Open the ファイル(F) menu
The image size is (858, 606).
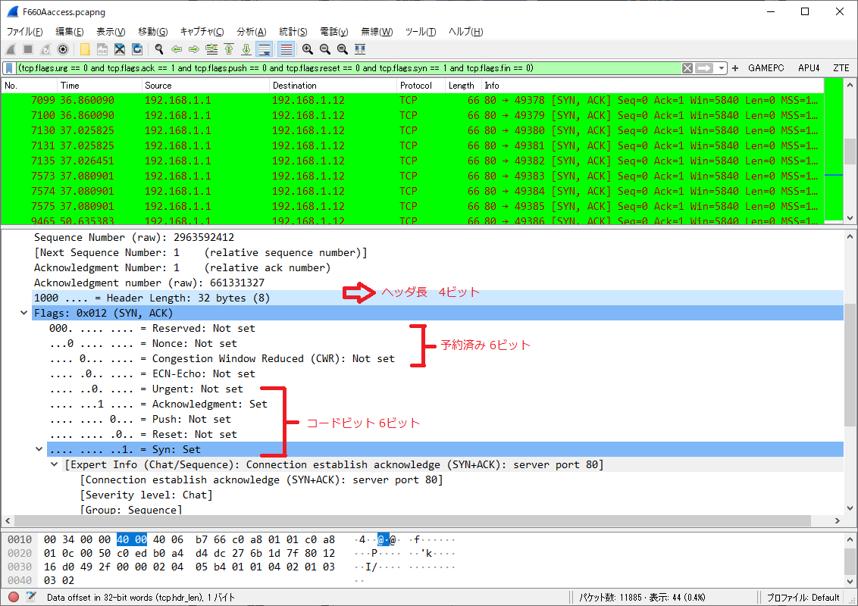[24, 32]
